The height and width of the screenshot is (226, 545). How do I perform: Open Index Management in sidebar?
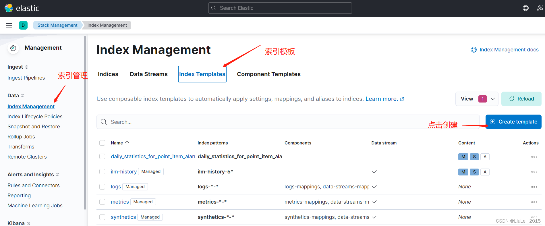pos(31,107)
